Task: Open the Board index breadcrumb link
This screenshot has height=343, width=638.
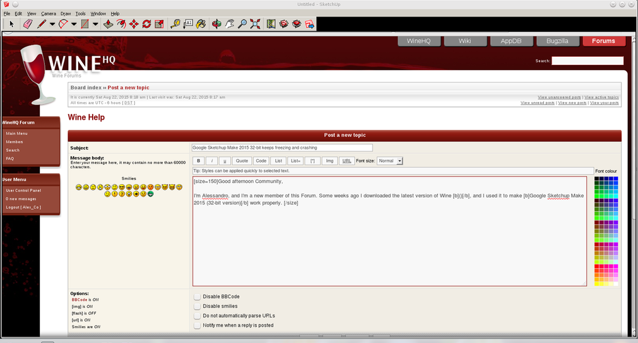Action: 86,88
